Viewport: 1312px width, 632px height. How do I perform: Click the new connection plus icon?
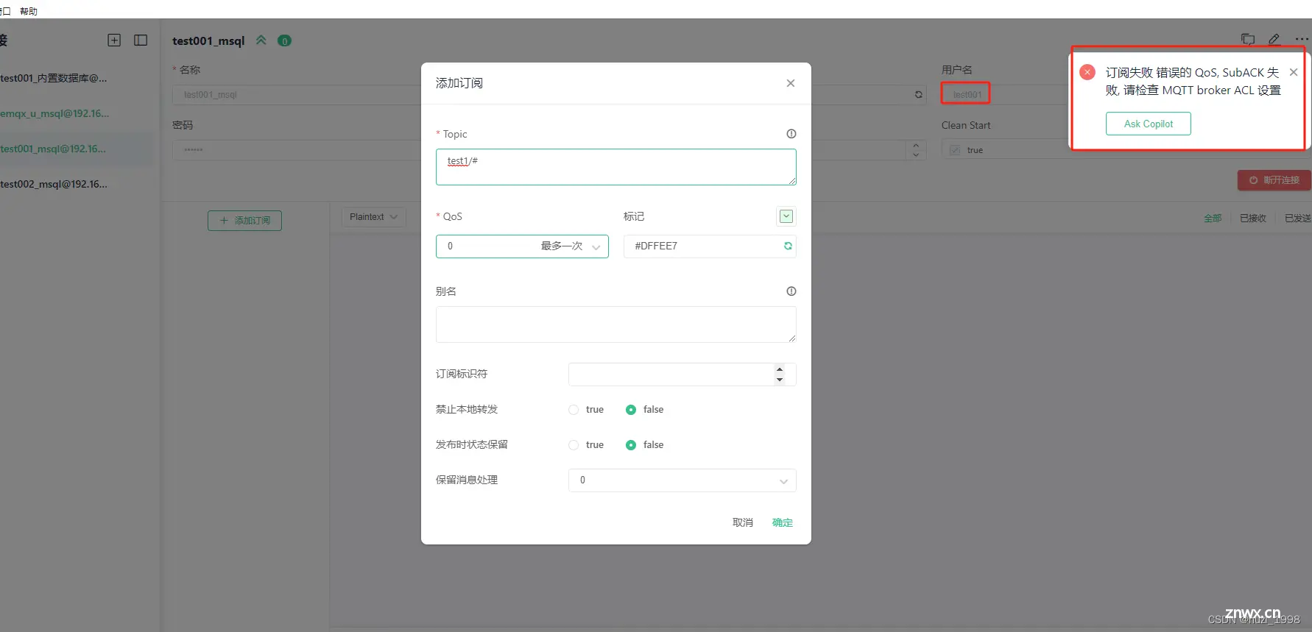click(x=114, y=40)
